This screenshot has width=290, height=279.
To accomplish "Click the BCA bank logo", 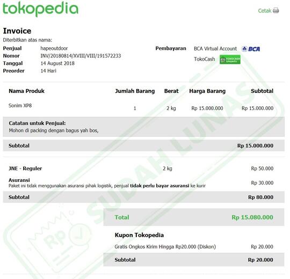I will pos(251,49).
